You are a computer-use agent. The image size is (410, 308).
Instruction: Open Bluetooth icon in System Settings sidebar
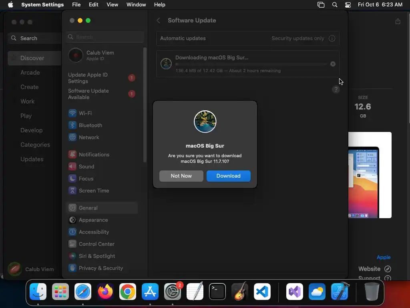(72, 125)
